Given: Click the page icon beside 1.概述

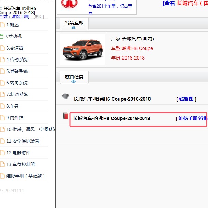Looking at the screenshot, I should 2,25.
